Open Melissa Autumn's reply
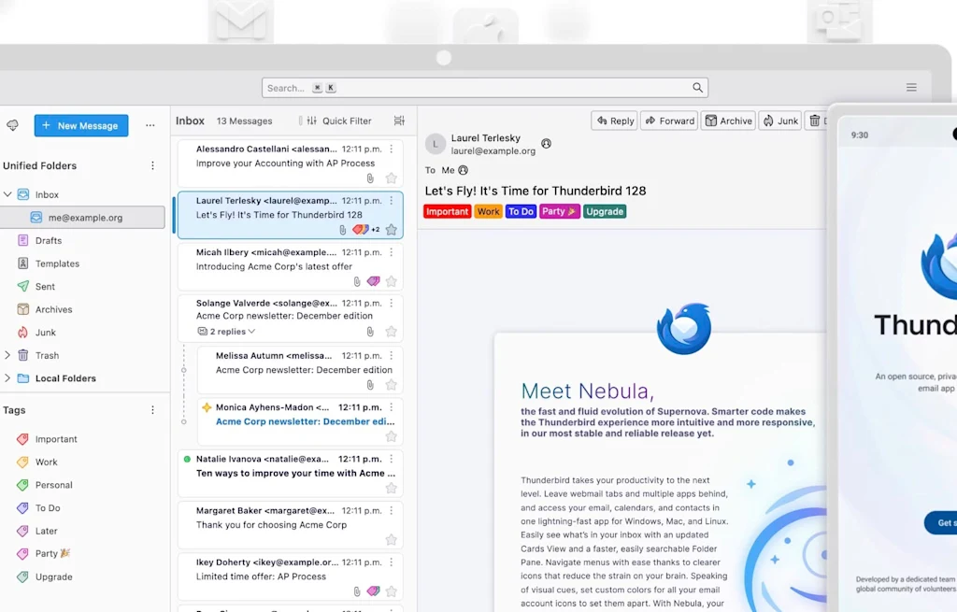957x612 pixels. (x=300, y=369)
